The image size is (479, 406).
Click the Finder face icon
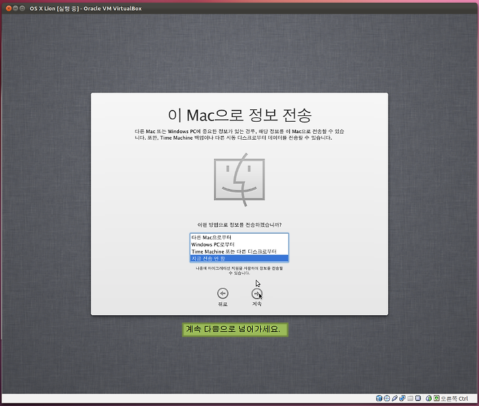239,180
